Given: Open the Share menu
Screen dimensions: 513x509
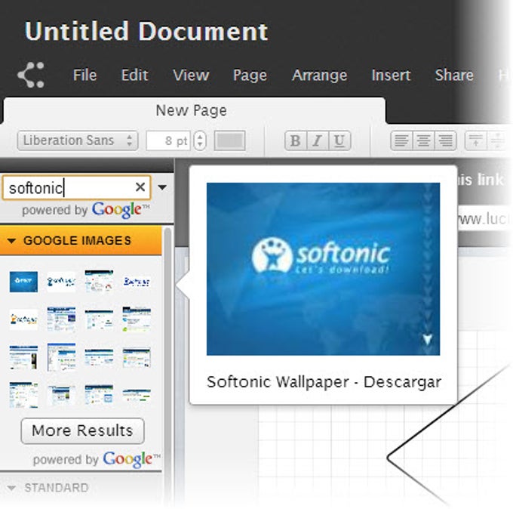Looking at the screenshot, I should [x=454, y=75].
